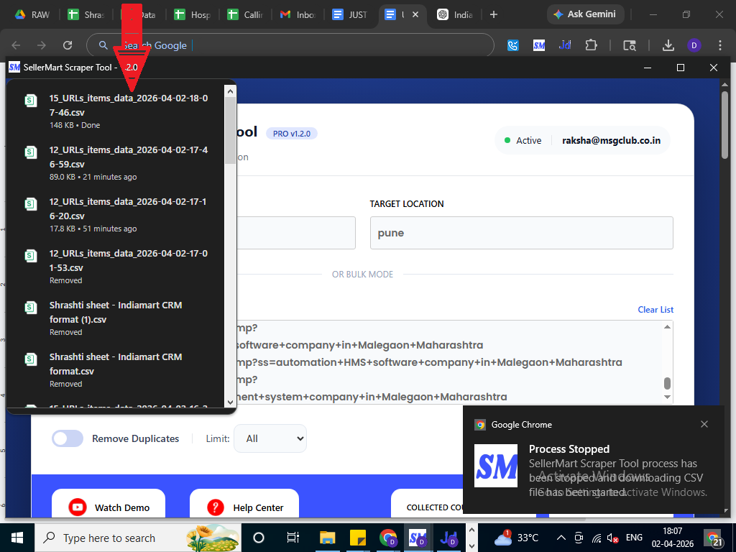The image size is (736, 552).
Task: Click the downloads list scroll-down arrow
Action: pyautogui.click(x=230, y=402)
